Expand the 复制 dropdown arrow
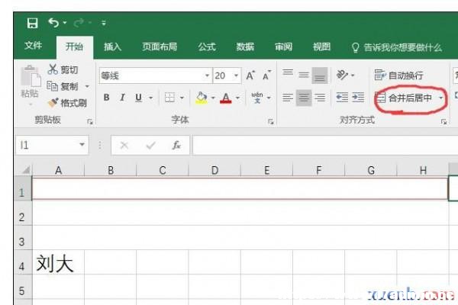Viewport: 458px width, 305px height. pyautogui.click(x=87, y=86)
